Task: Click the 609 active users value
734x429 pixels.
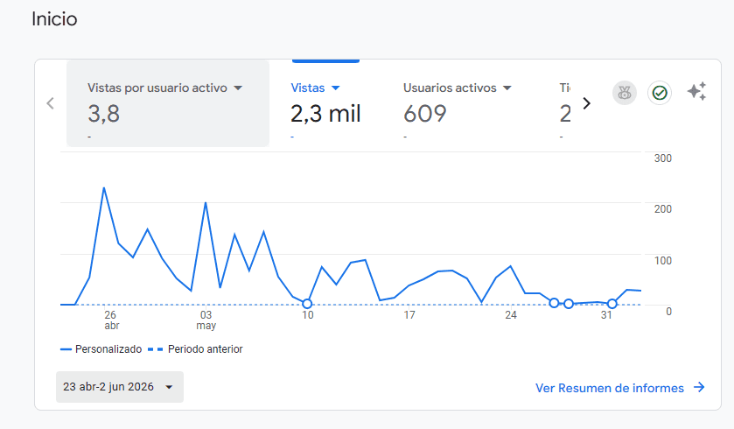Action: point(425,114)
